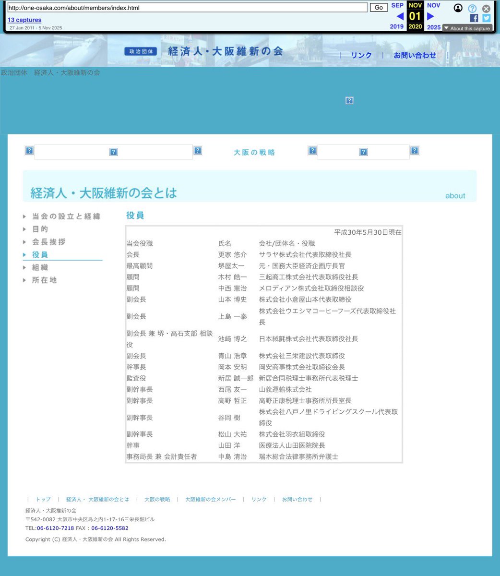
Task: Click 医療法人山田医院院長 cell
Action: point(292,445)
